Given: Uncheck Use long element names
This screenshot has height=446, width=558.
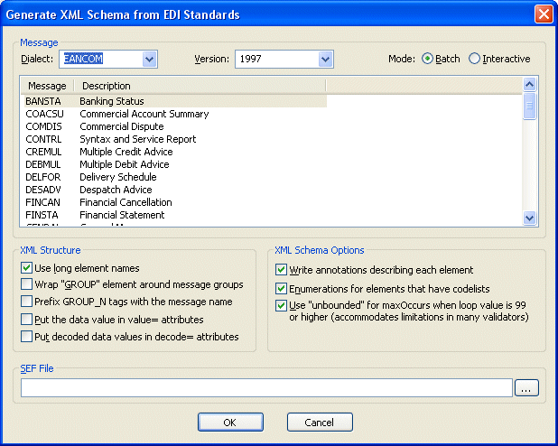Looking at the screenshot, I should 27,268.
